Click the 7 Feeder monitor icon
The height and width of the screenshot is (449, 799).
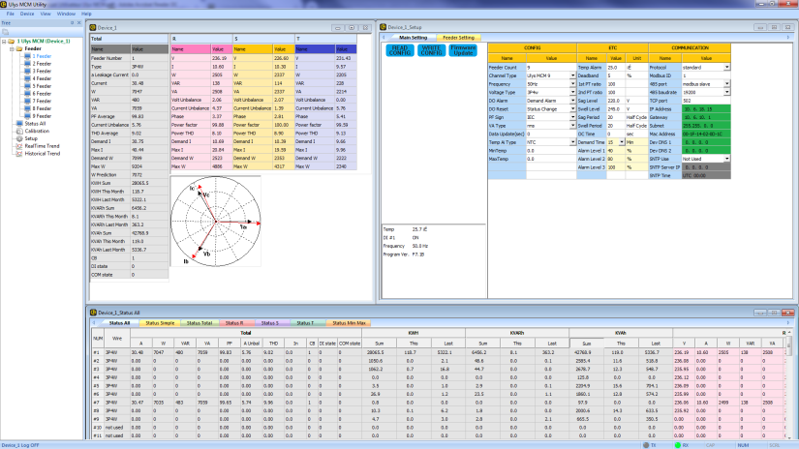click(27, 101)
